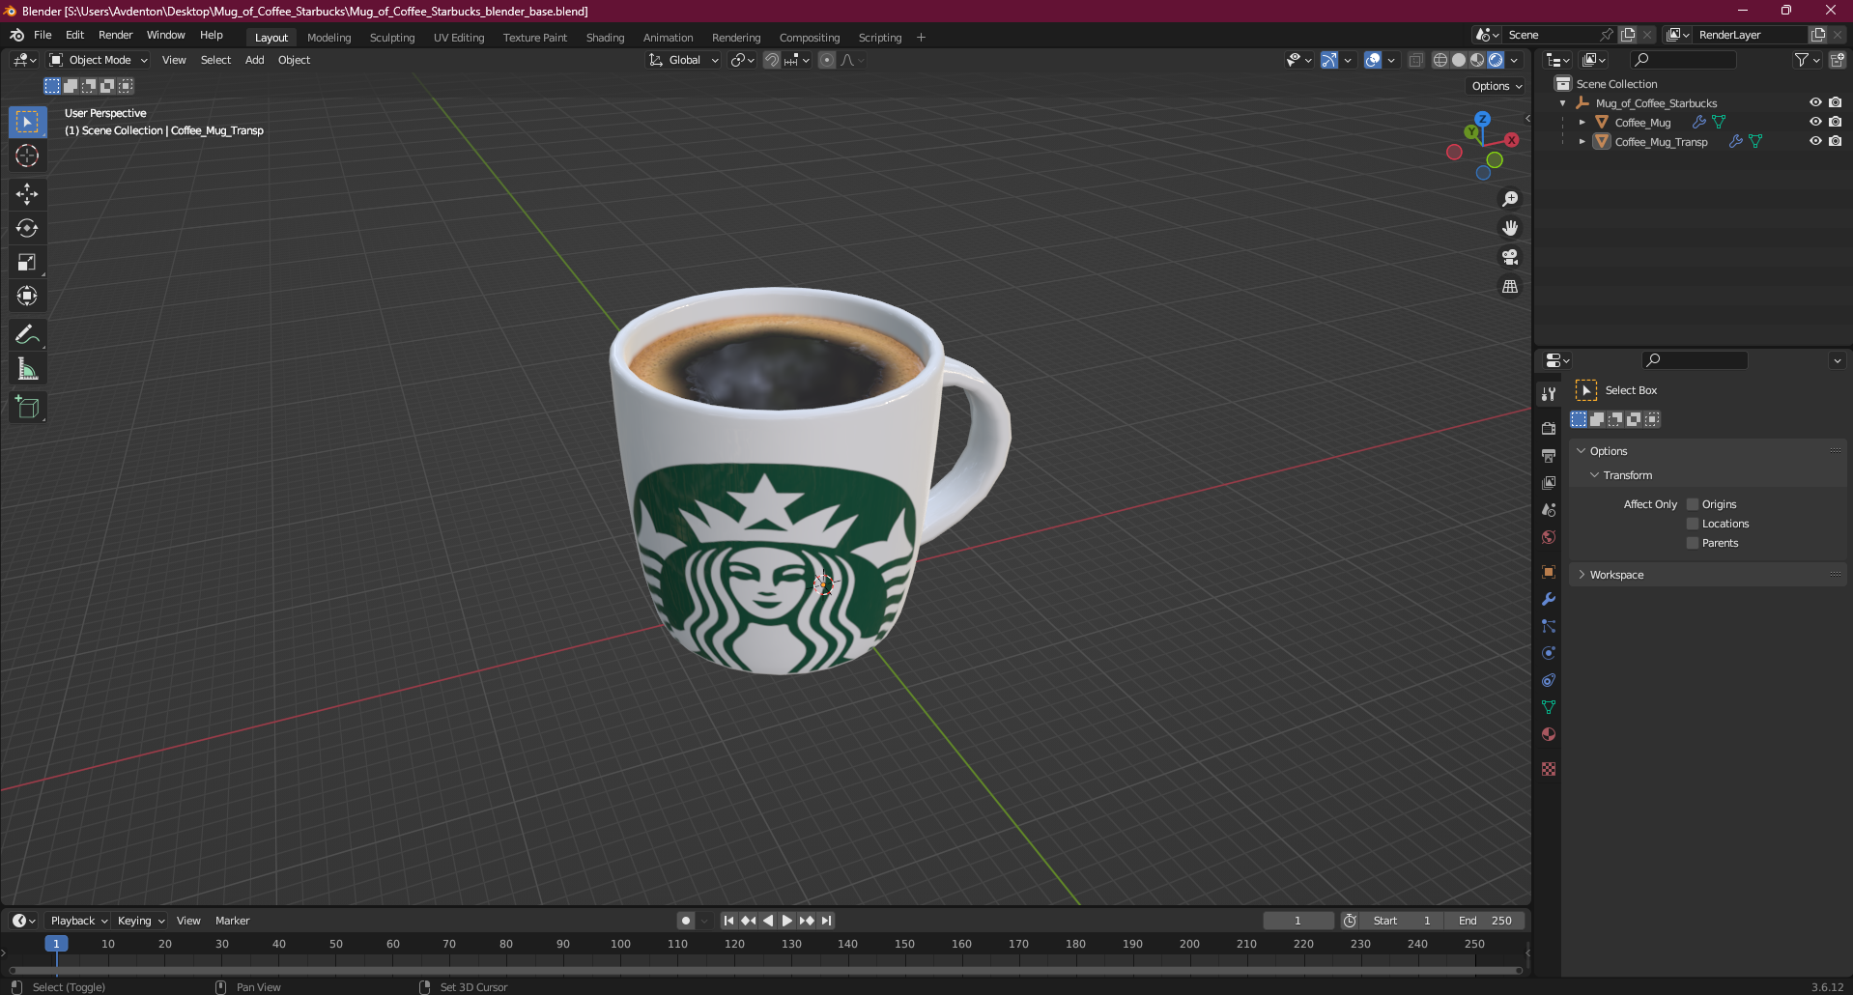Open the viewport Options dropdown

pos(1496,86)
